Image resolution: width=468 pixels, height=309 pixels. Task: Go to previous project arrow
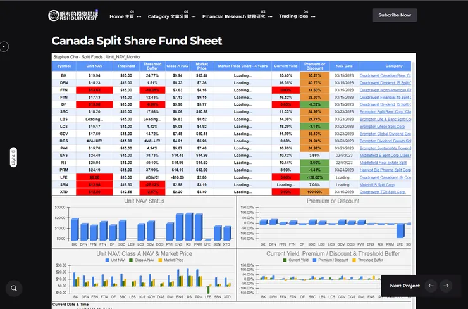point(431,286)
